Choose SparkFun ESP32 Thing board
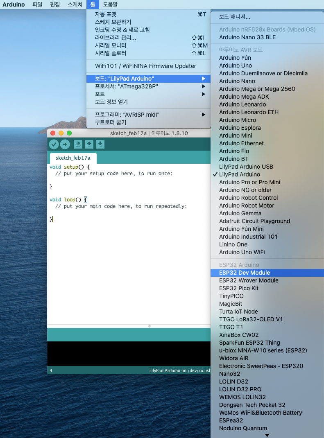Screen dimensions: 324x438 (267, 343)
